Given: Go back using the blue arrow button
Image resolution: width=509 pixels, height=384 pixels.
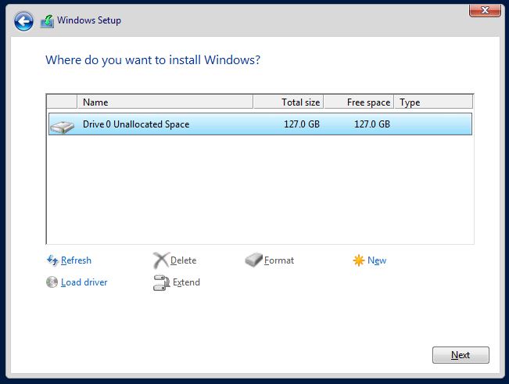Looking at the screenshot, I should pos(23,21).
